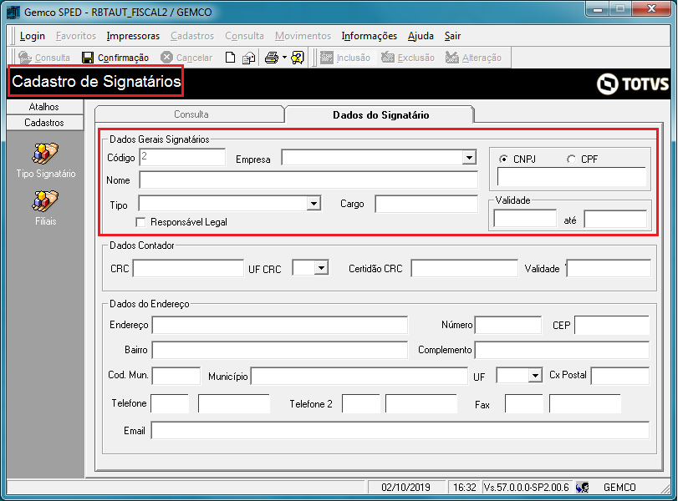Click the CRC input field
Screen dimensions: 678x501
188,268
